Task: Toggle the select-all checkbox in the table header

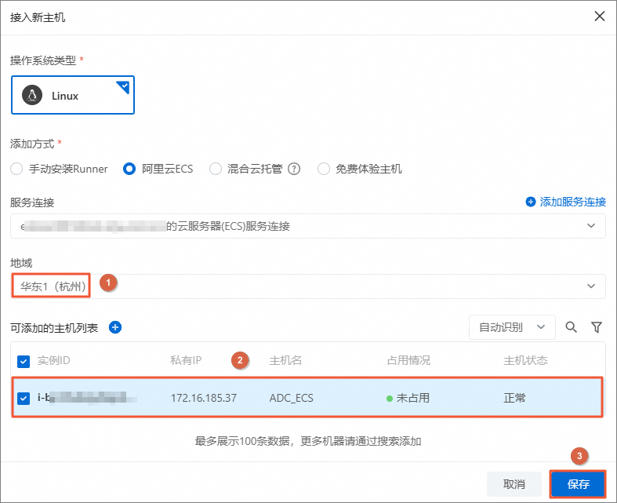Action: click(x=24, y=361)
